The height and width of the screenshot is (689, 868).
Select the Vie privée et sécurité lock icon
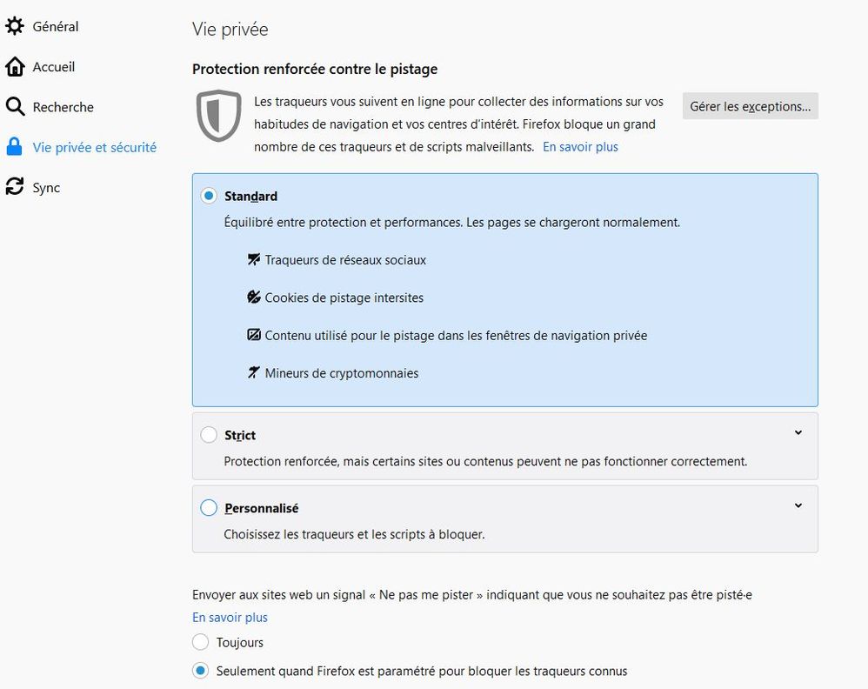pos(15,147)
